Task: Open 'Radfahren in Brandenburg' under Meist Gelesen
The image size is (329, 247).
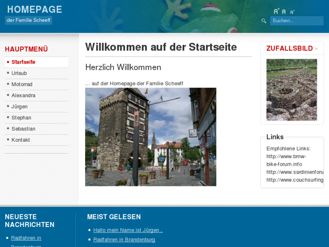Action: click(x=124, y=240)
